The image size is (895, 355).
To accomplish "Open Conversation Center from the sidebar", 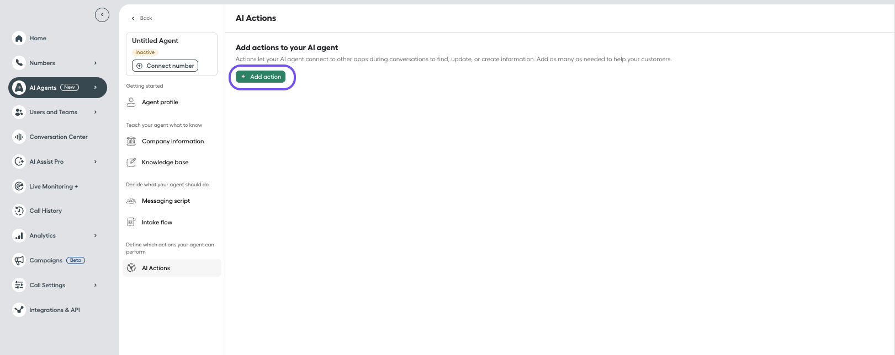I will [x=59, y=137].
